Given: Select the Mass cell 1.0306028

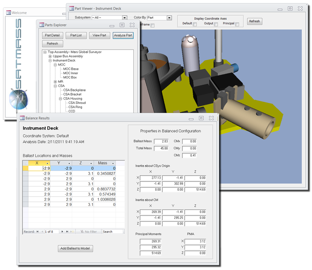Looking at the screenshot, I should click(105, 199).
